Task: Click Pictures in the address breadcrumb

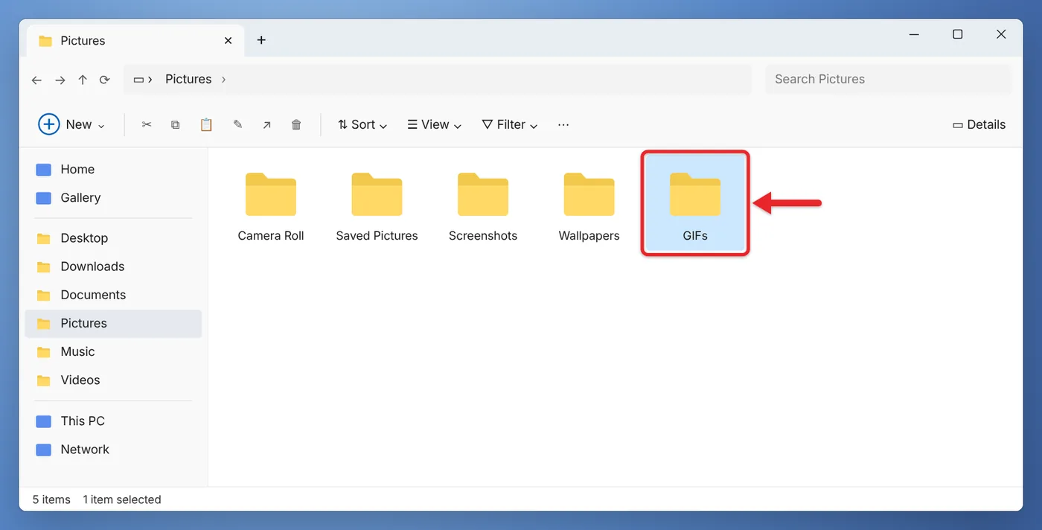Action: 188,79
